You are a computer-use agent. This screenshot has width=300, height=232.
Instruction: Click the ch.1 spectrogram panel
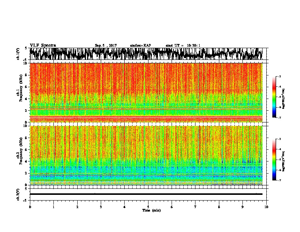click(146, 92)
